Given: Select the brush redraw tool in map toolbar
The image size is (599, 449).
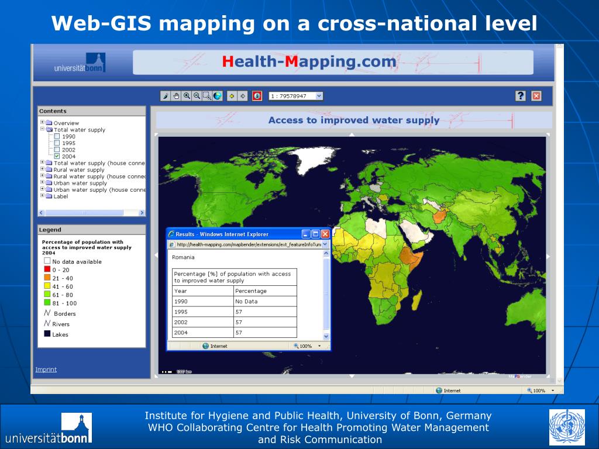Looking at the screenshot, I should (165, 96).
